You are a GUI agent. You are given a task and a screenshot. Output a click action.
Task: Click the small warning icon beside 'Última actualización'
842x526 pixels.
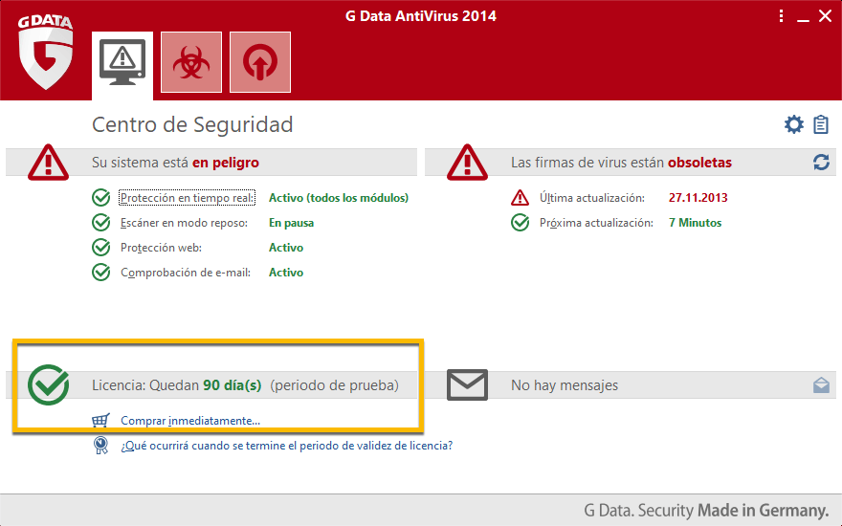pos(520,198)
